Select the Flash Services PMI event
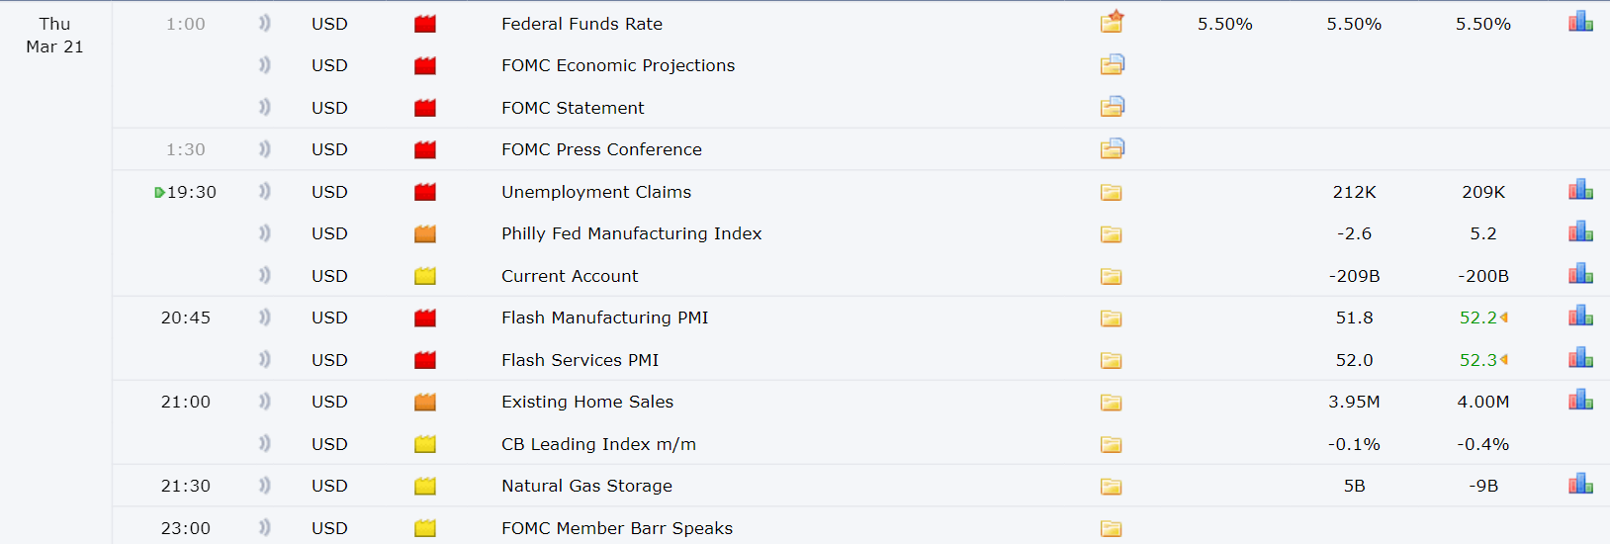This screenshot has height=544, width=1610. (x=580, y=360)
